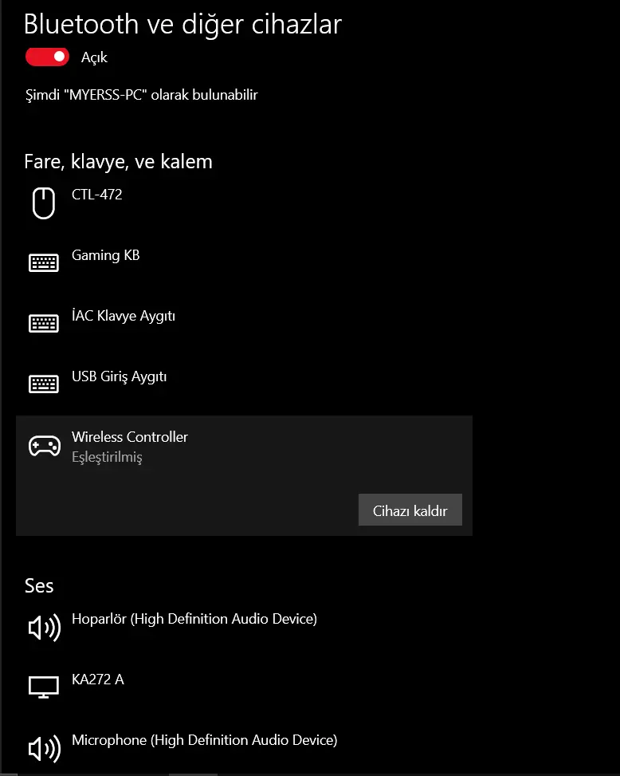The width and height of the screenshot is (620, 776).
Task: Expand the Hoparlör High Definition Audio entry
Action: coord(244,628)
